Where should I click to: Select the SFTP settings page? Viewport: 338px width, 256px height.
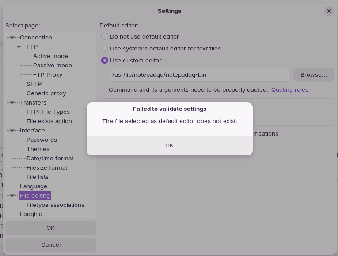(x=34, y=84)
